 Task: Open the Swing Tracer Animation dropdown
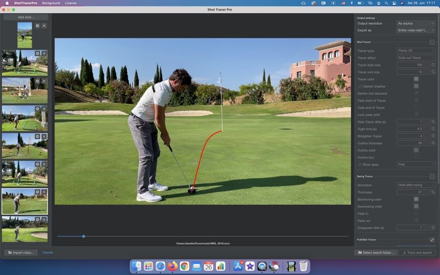(x=416, y=185)
